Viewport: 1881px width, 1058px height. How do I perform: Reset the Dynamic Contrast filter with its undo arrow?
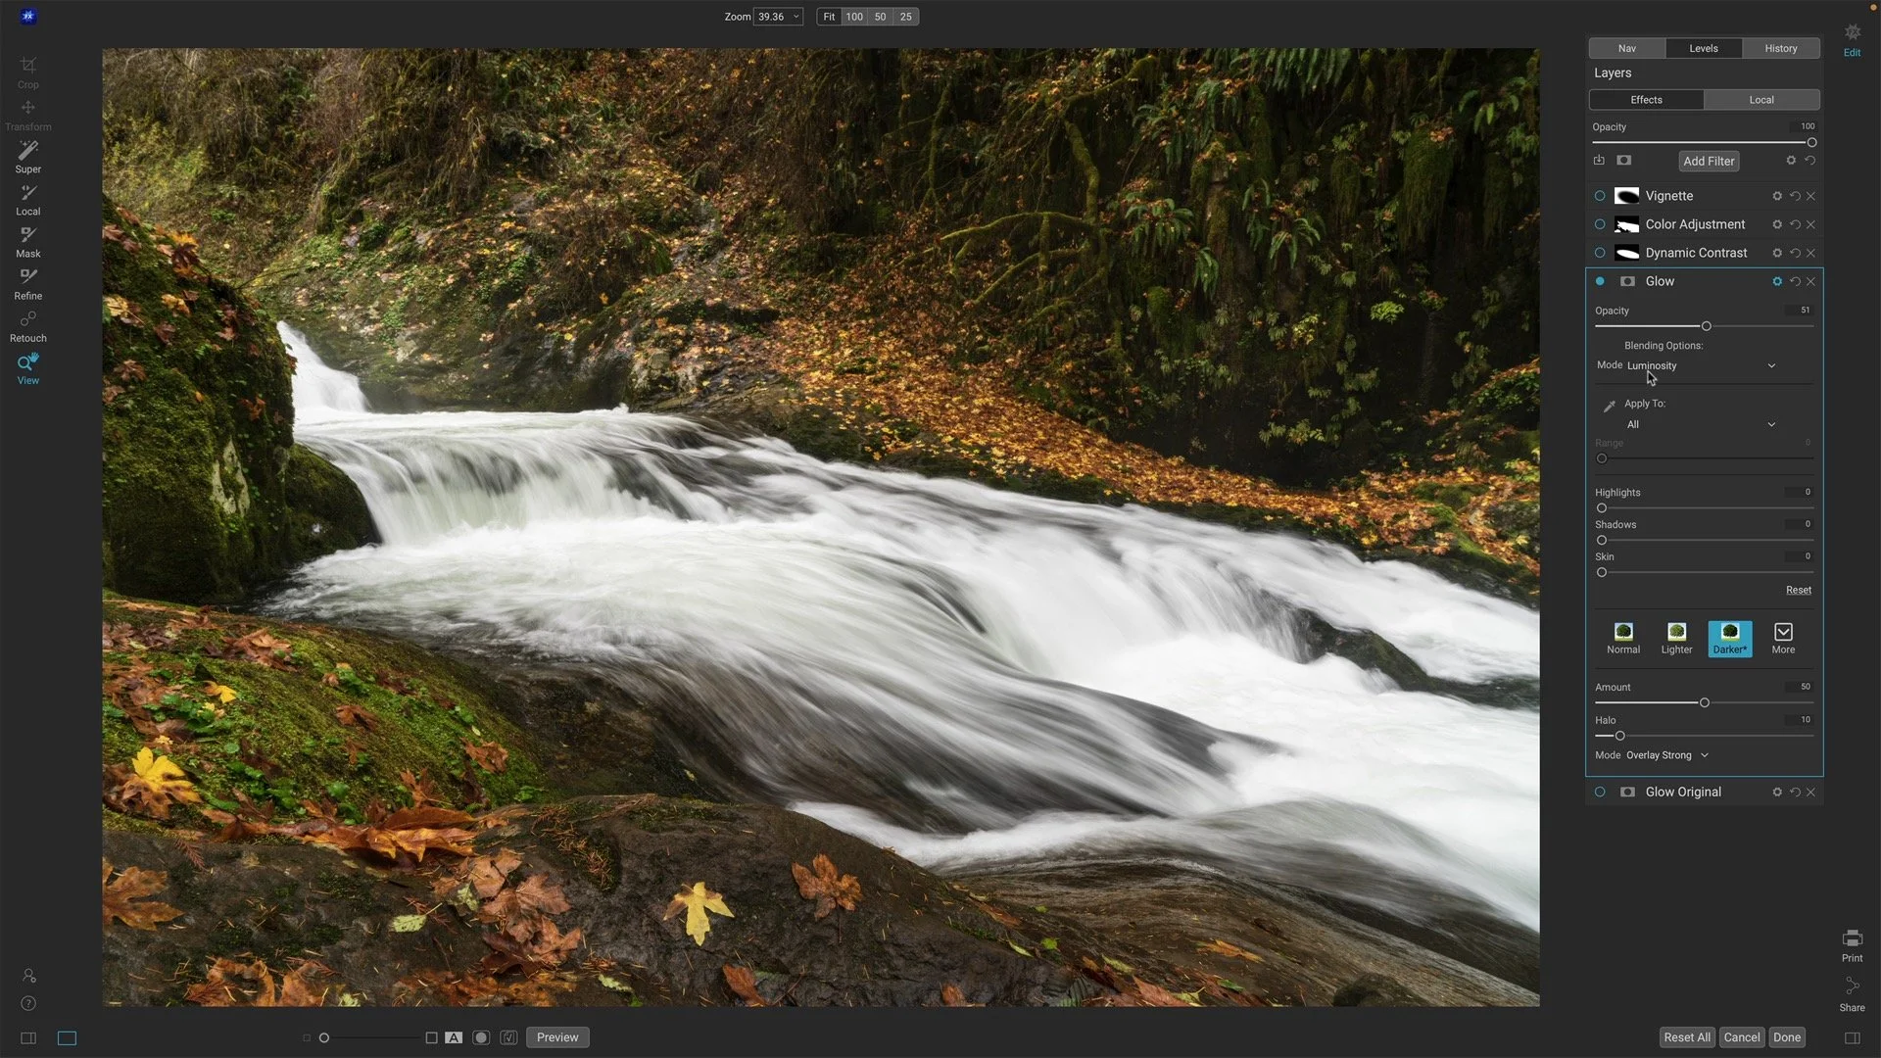1794,253
